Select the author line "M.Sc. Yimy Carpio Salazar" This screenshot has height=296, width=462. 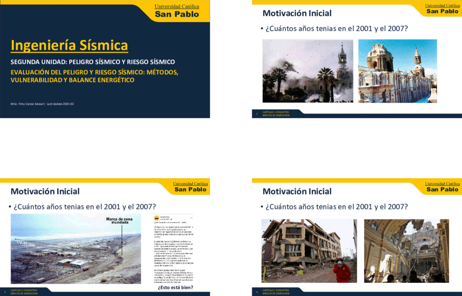click(27, 104)
